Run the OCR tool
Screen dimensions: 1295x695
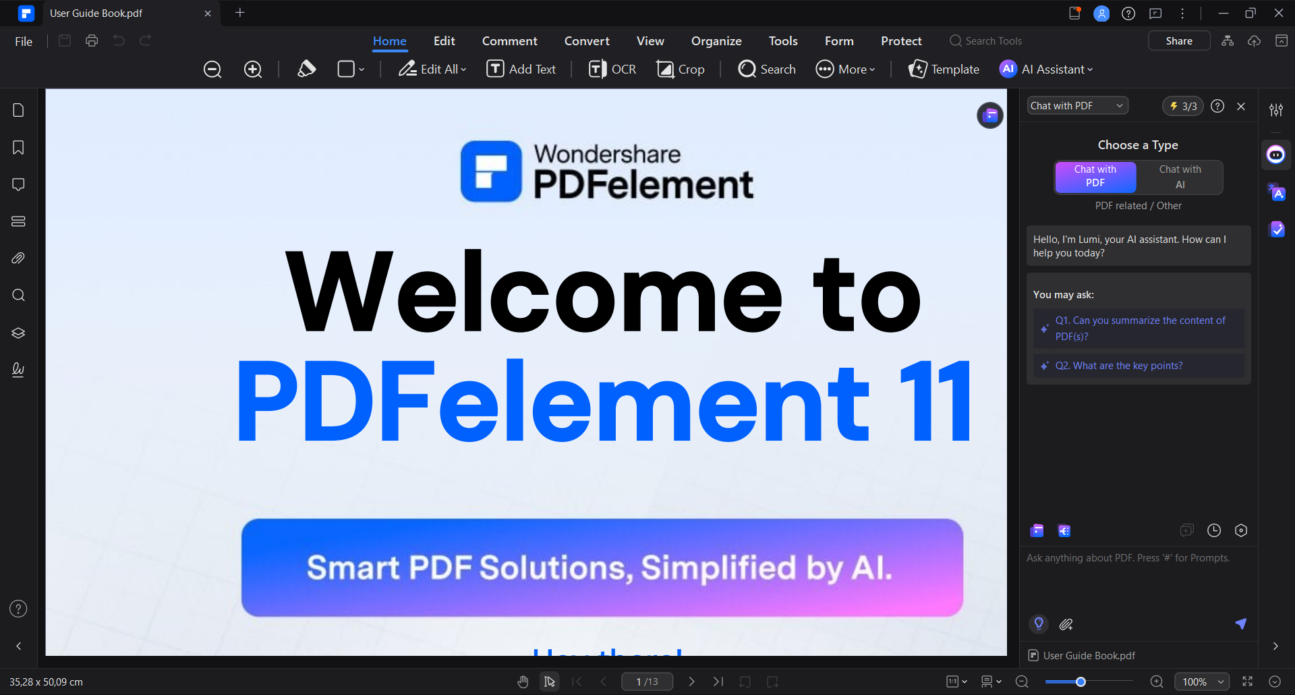(612, 69)
